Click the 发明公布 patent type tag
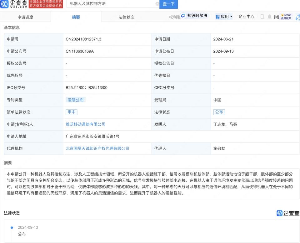 click(x=76, y=100)
